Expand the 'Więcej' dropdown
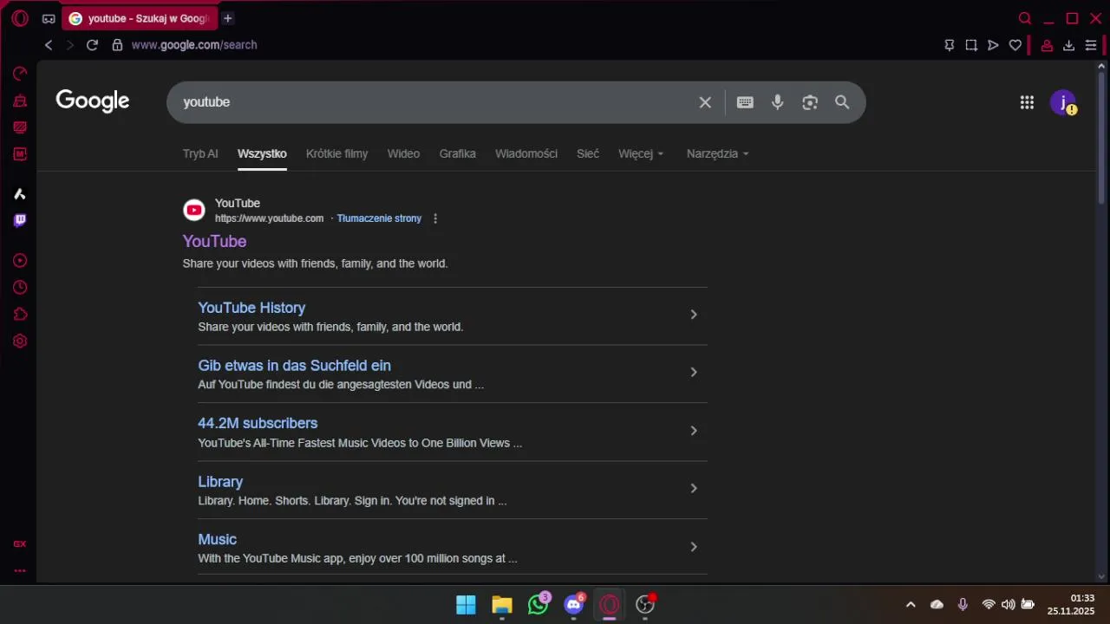The image size is (1110, 624). 641,153
